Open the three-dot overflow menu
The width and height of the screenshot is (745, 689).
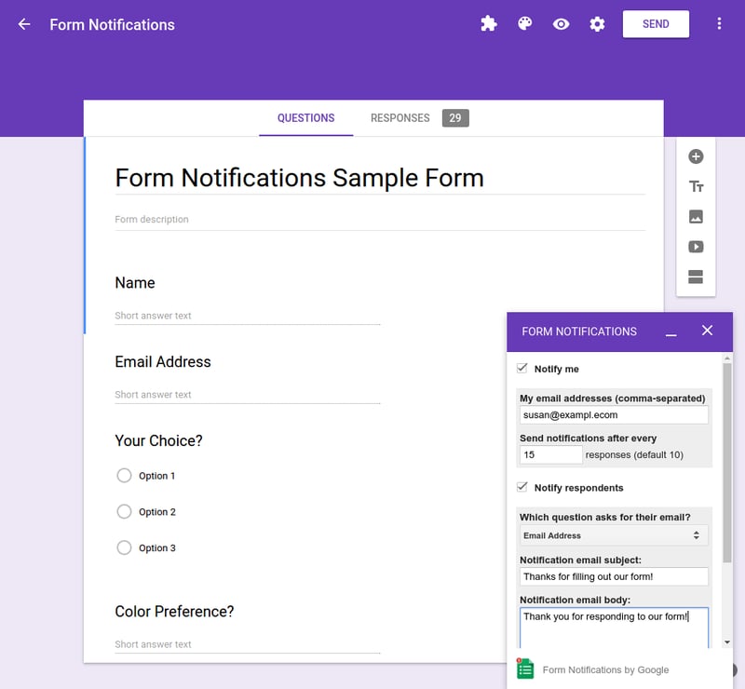coord(719,24)
